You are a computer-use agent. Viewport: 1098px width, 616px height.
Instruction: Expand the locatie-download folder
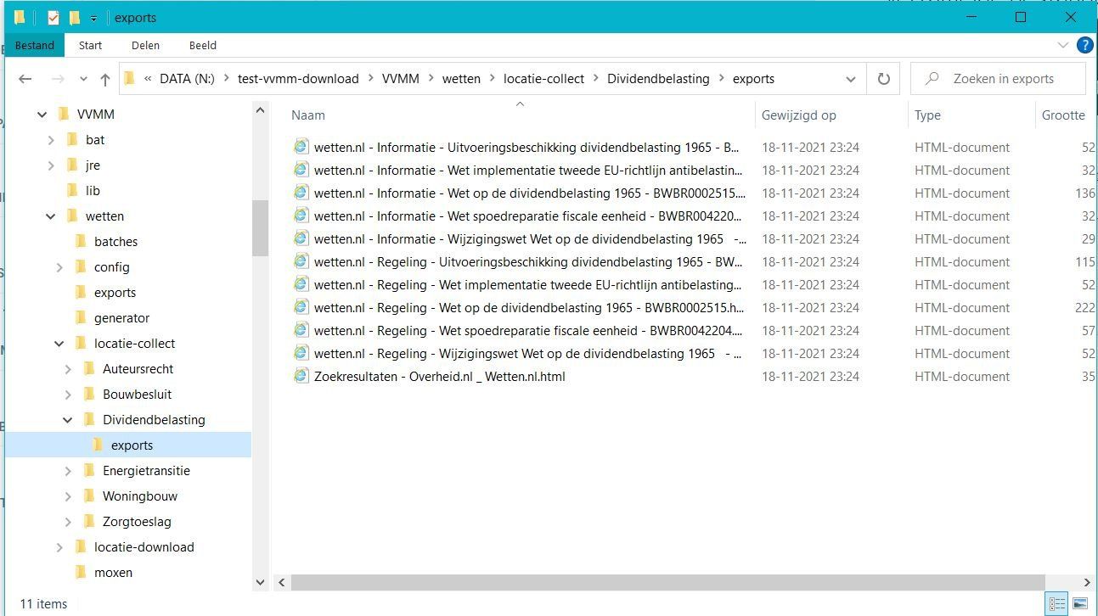59,547
